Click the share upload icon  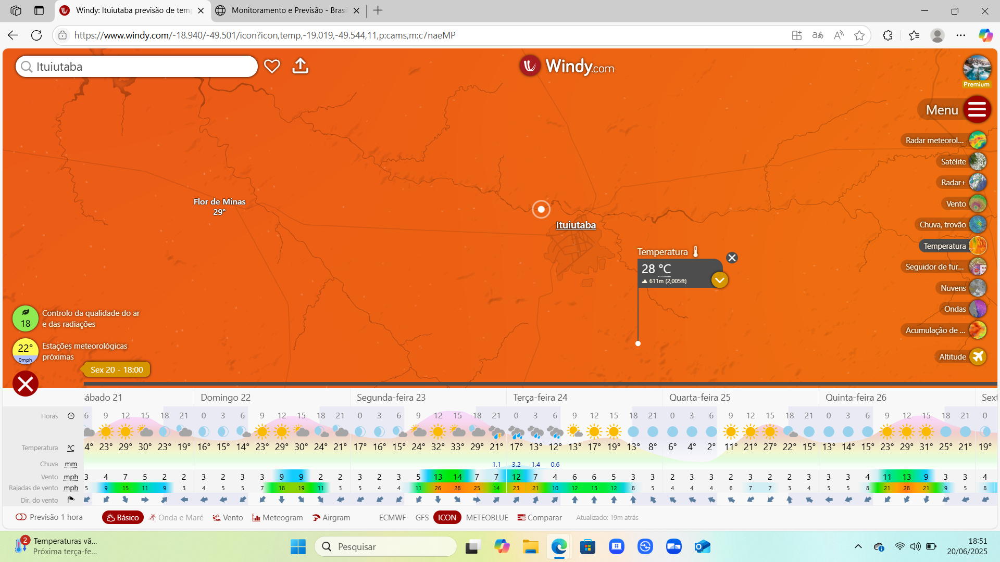[x=301, y=66]
